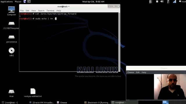This screenshot has width=186, height=104.
Task: Click the stop recording square tray icon
Action: click(x=157, y=1)
